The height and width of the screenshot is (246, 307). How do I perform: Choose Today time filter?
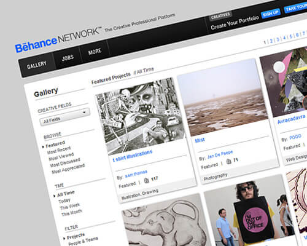(x=64, y=200)
